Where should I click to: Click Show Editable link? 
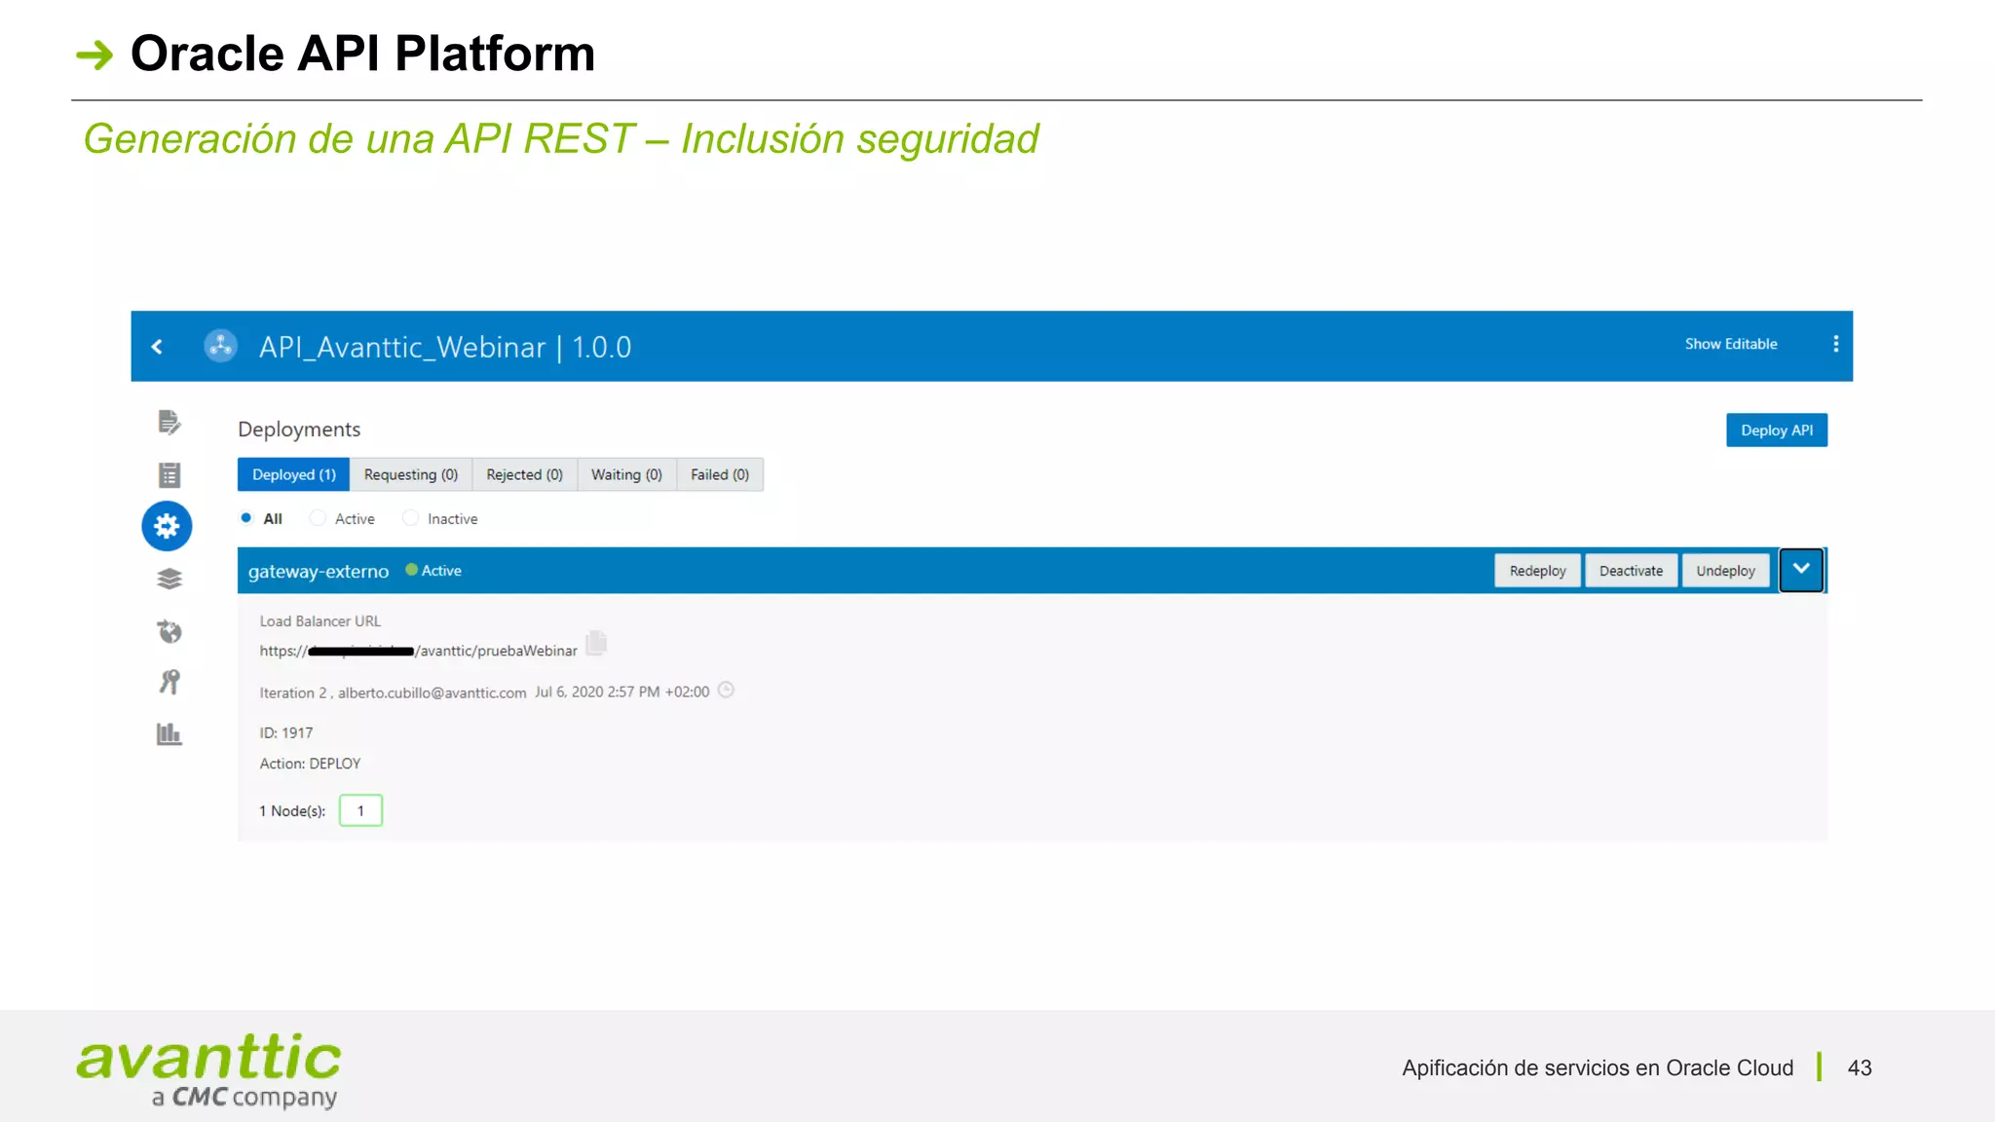(x=1731, y=344)
